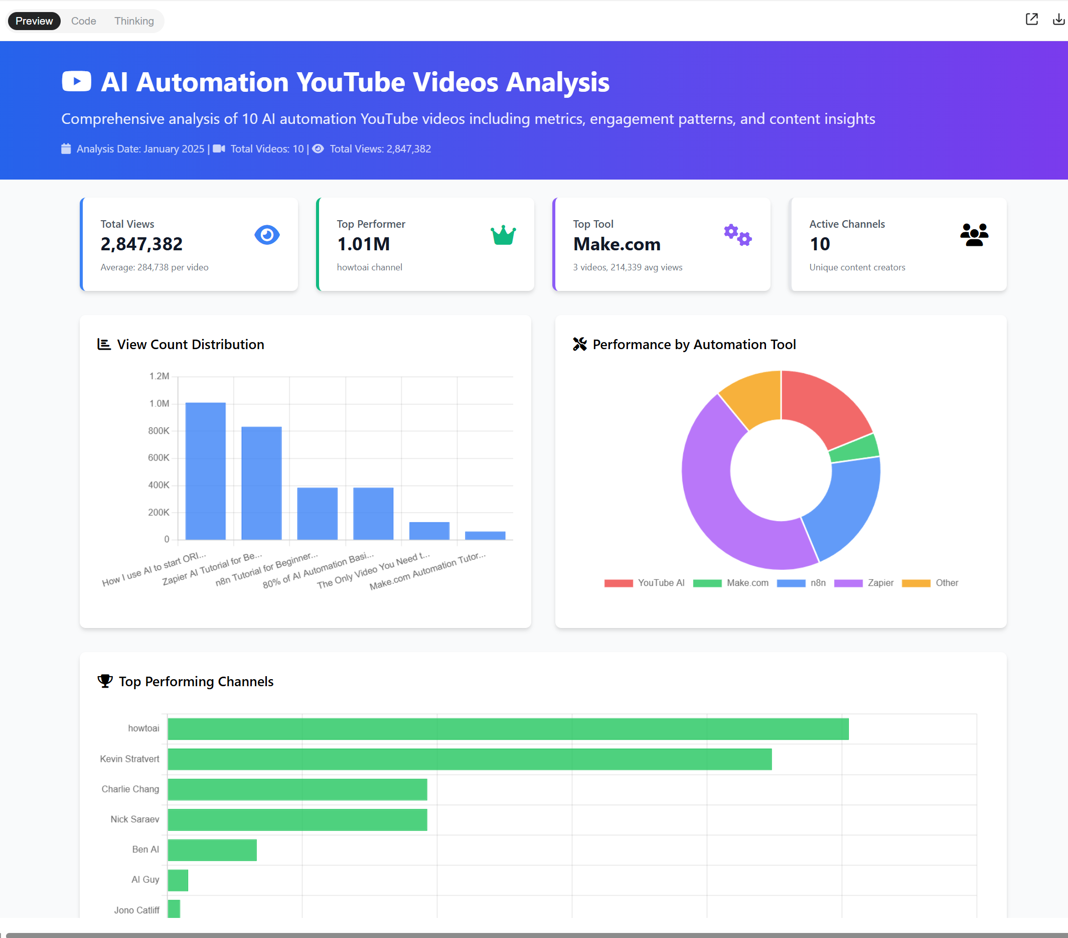Toggle the n8n legend item
Screen dimensions: 1068x938
coord(817,583)
